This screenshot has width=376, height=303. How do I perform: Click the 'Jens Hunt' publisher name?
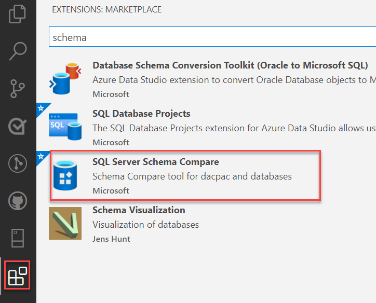point(111,239)
